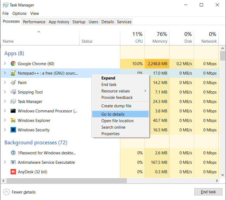Click the Google Chrome app icon
This screenshot has width=226, height=200.
[x=13, y=64]
